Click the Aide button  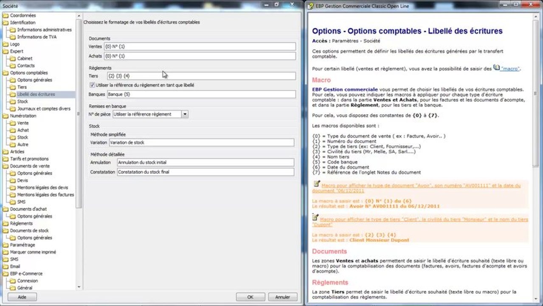click(x=22, y=297)
